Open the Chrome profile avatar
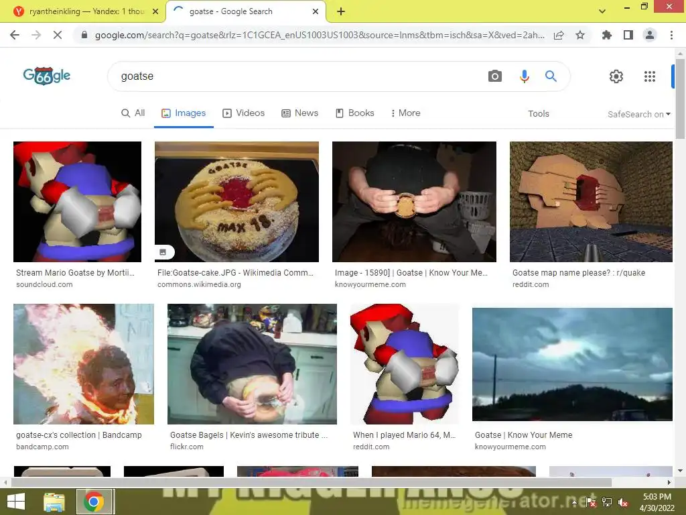Image resolution: width=686 pixels, height=515 pixels. (650, 35)
